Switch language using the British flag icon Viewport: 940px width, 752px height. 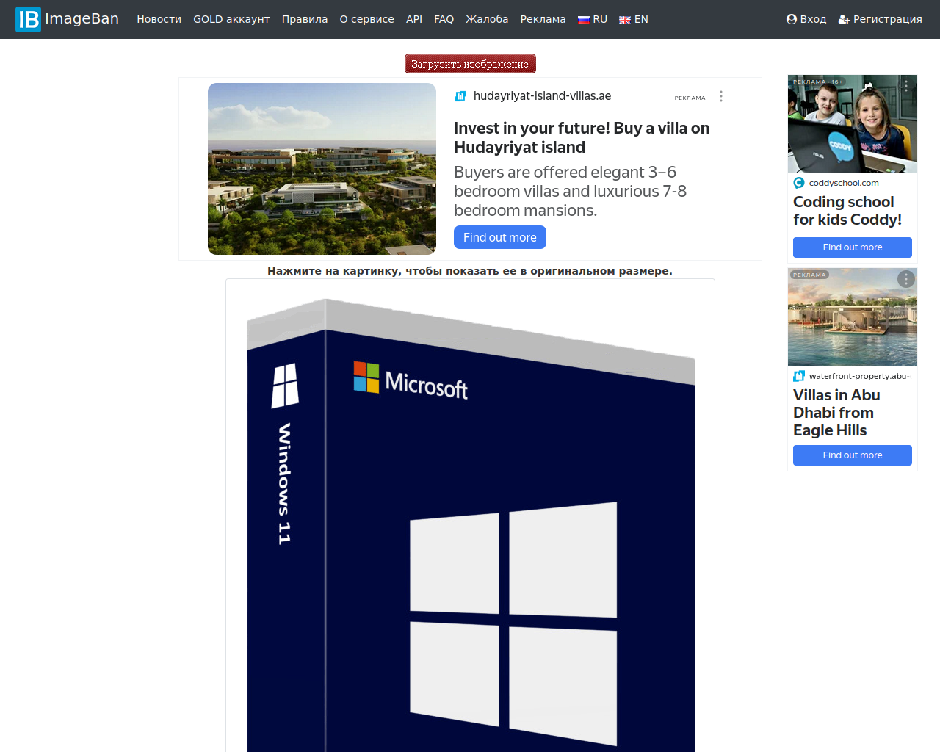[x=625, y=20]
